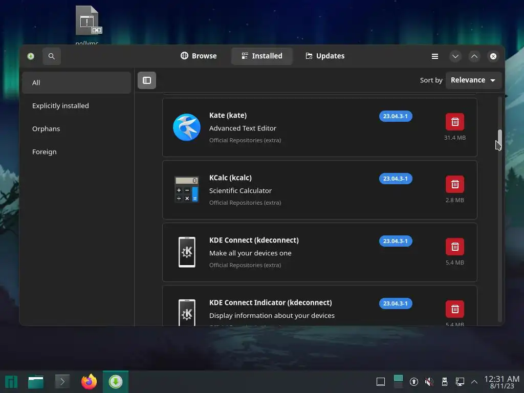This screenshot has width=524, height=393.
Task: Select the Foreign filter
Action: (77, 151)
